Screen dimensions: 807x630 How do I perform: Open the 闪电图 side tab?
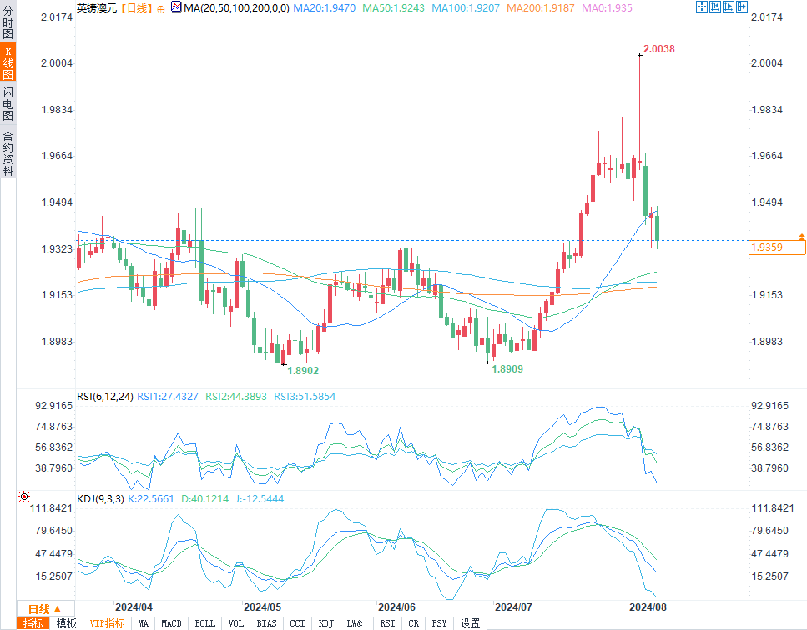(8, 103)
